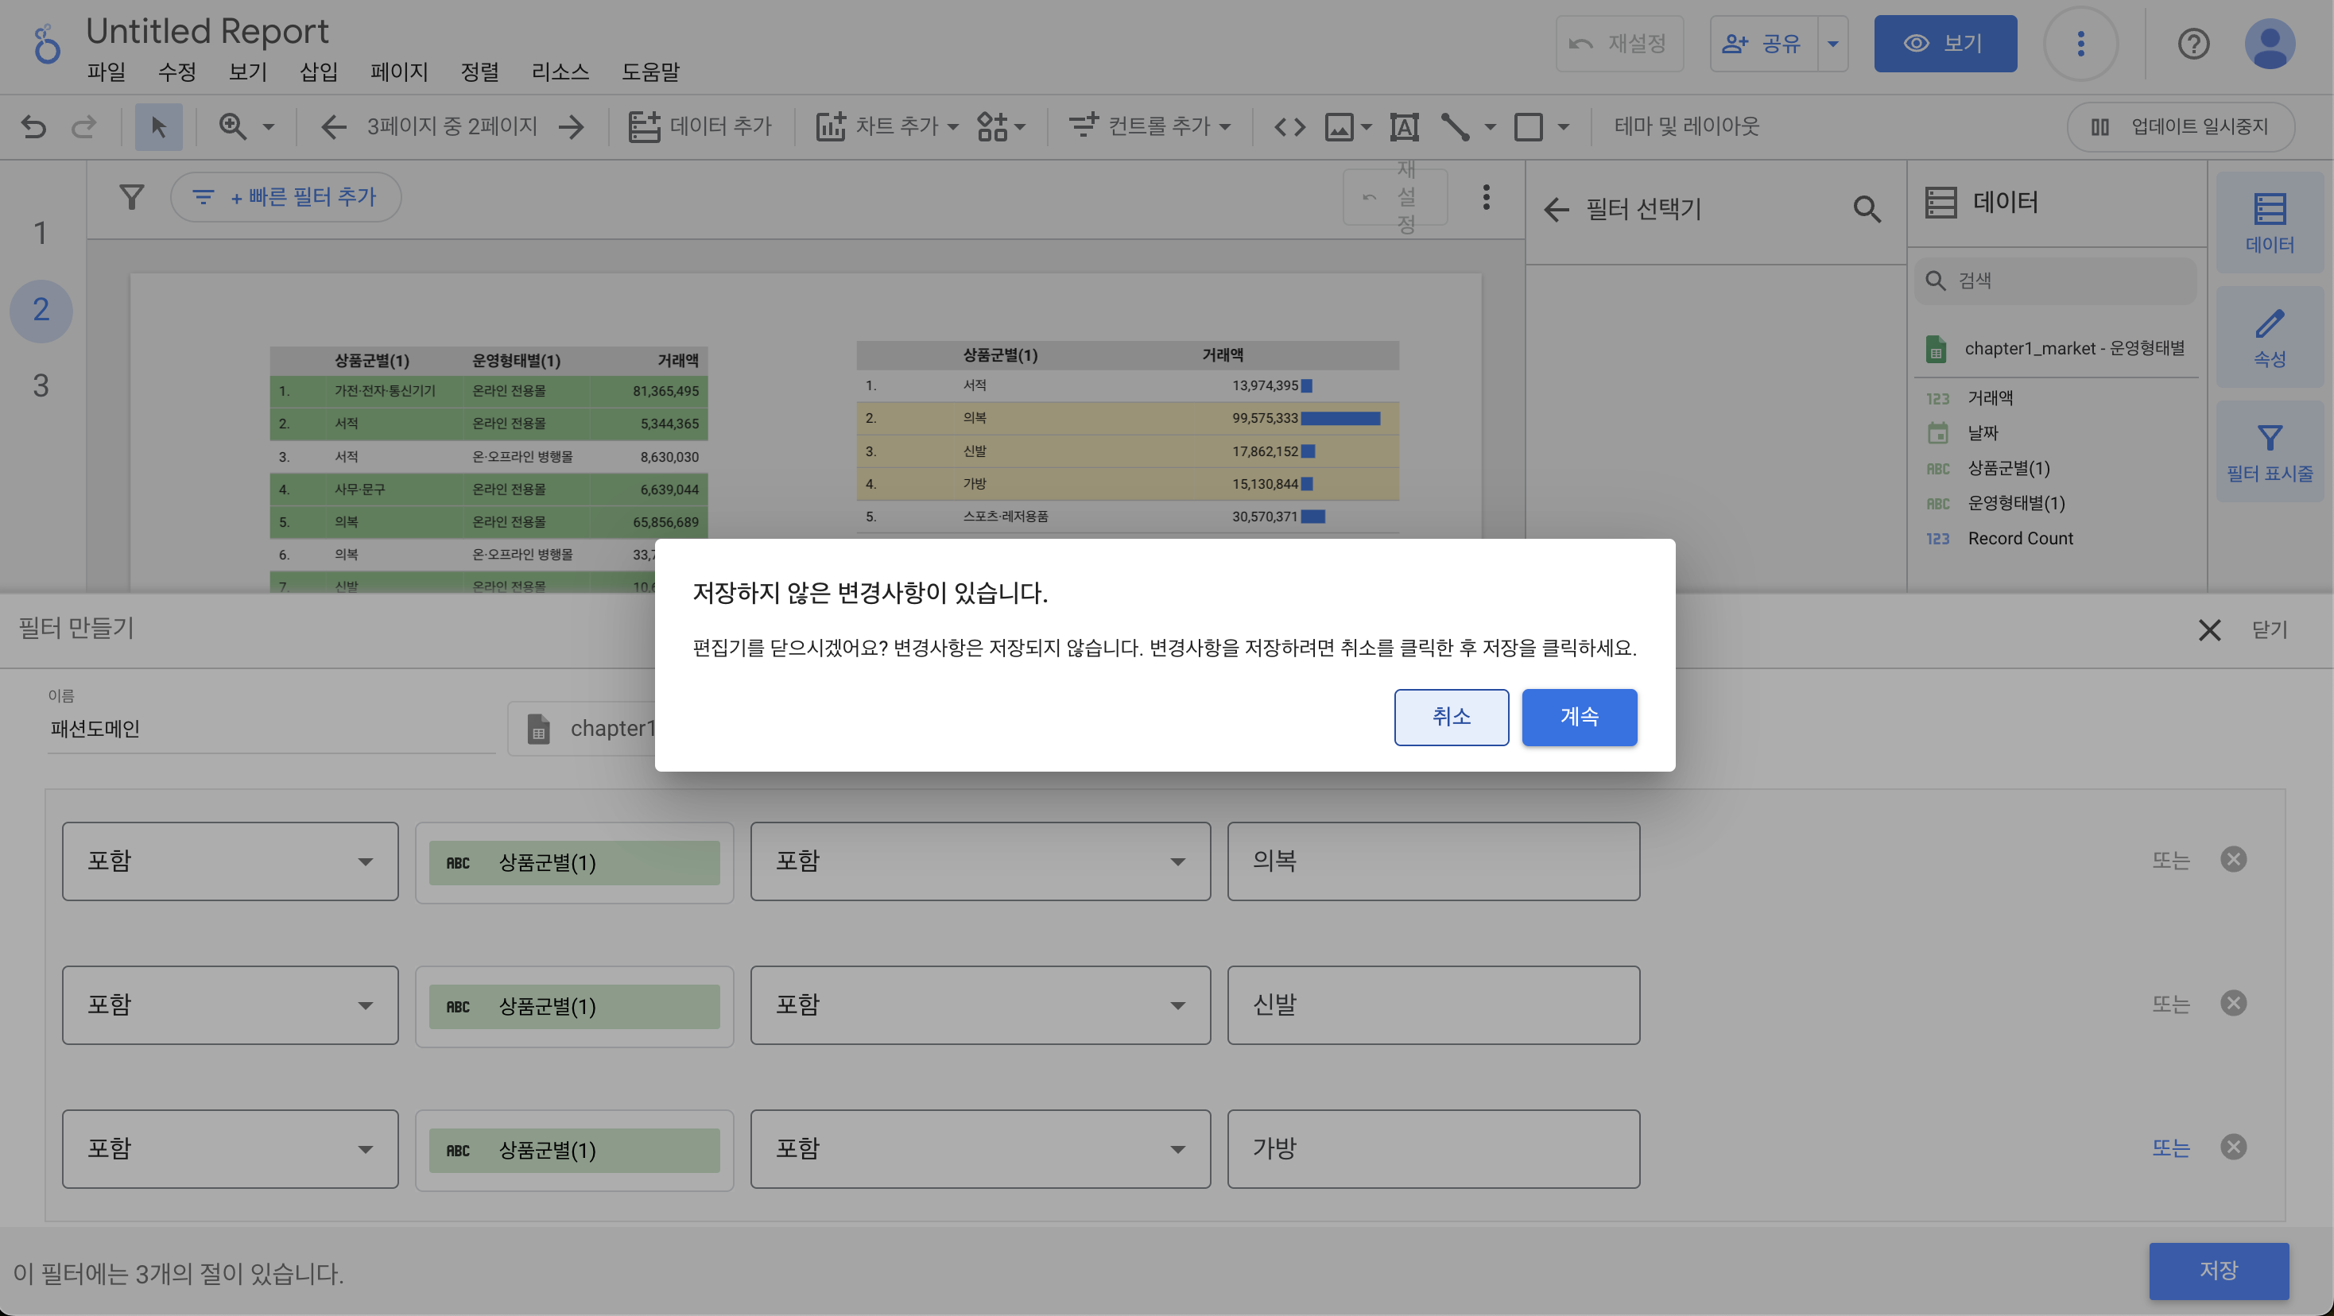Click the undo arrow icon
Image resolution: width=2334 pixels, height=1316 pixels.
[33, 127]
